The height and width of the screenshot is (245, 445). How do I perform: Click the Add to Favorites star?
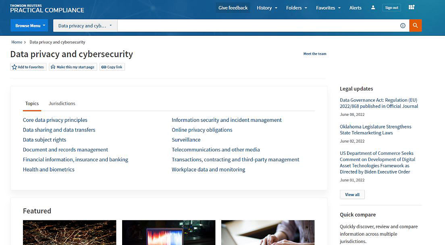15,67
